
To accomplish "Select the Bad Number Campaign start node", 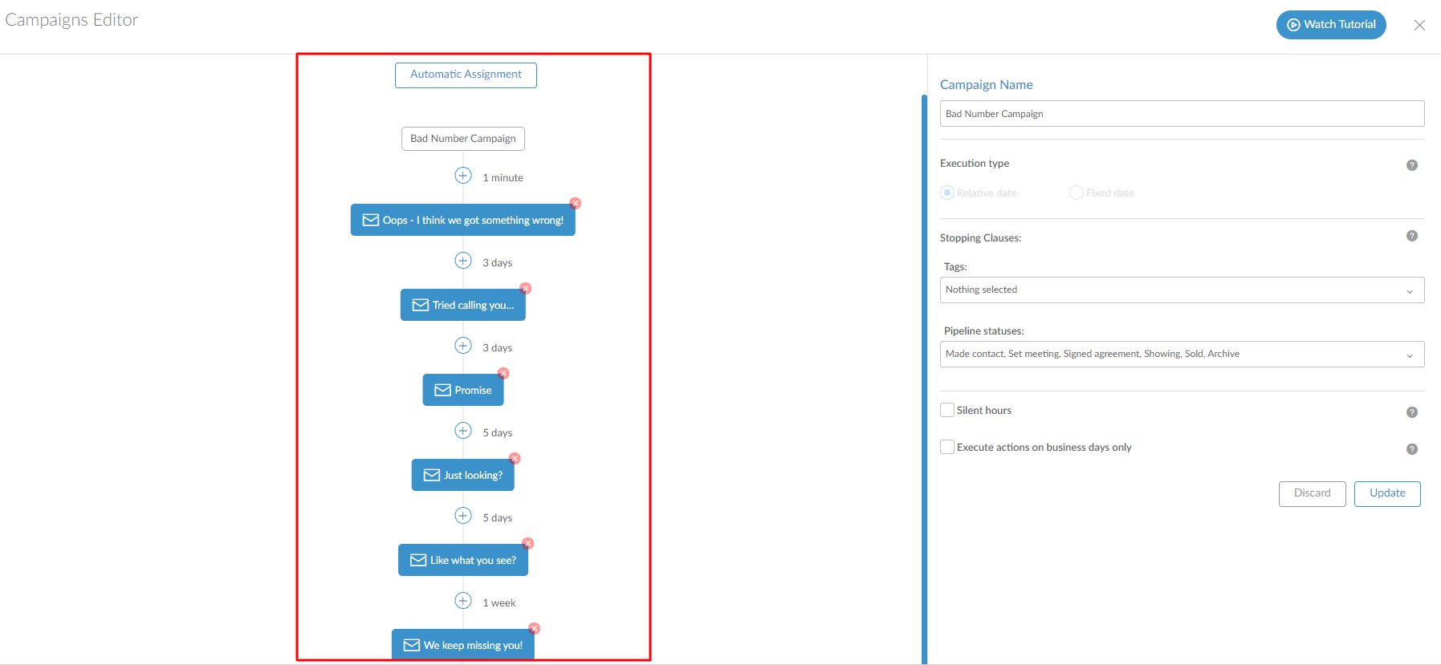I will [x=463, y=139].
